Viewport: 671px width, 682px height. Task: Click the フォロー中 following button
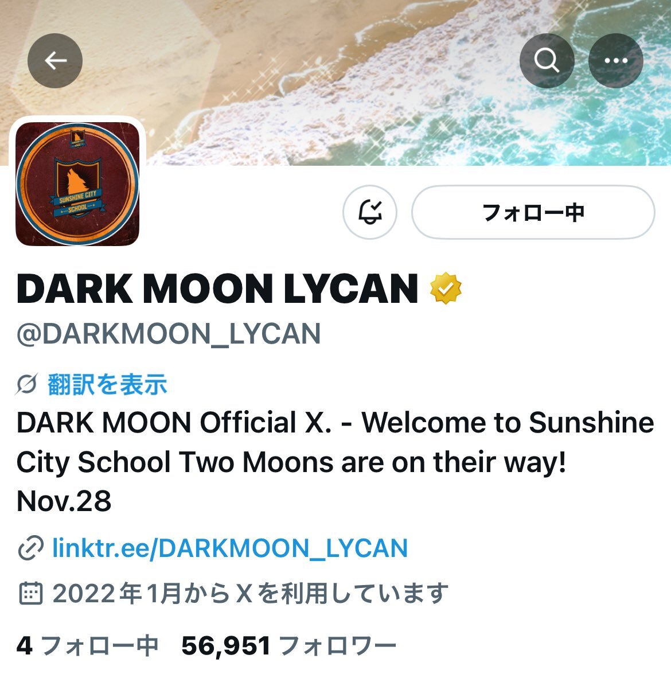(x=533, y=212)
